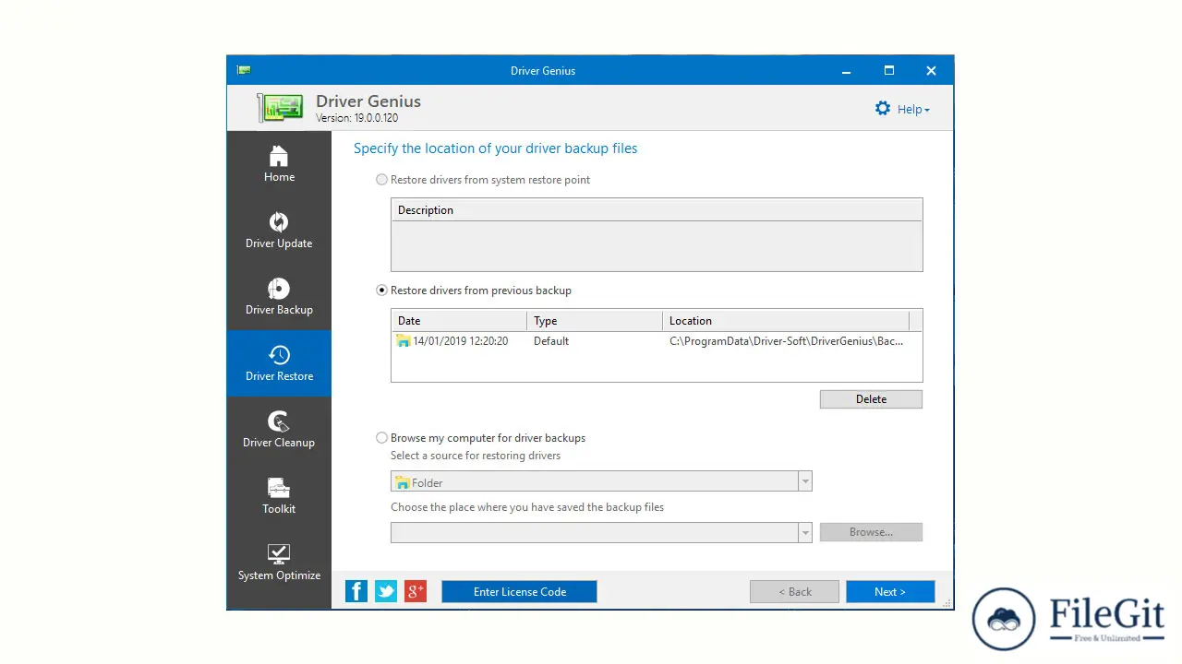This screenshot has height=664, width=1182.
Task: Click the Driver Genius logo icon
Action: 281,108
